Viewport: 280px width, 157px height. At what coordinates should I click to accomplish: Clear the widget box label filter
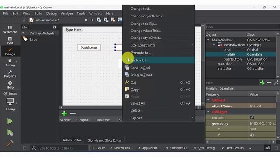point(54,27)
